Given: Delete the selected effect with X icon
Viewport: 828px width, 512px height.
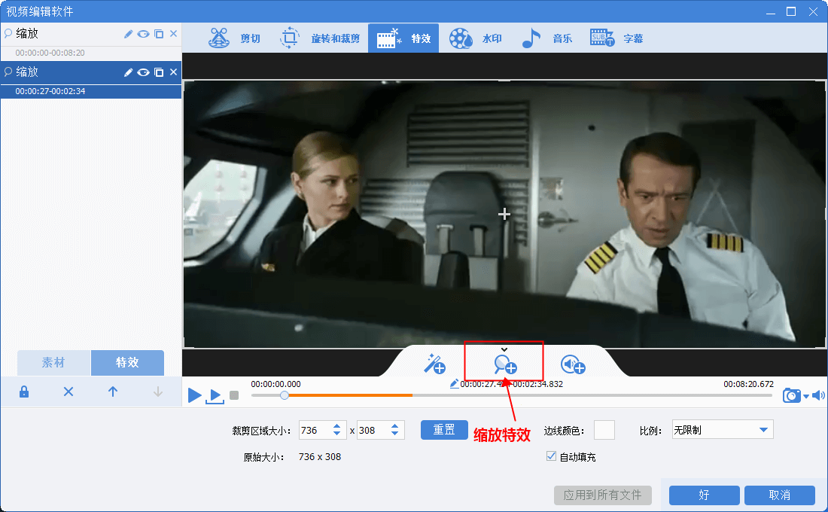Looking at the screenshot, I should 68,392.
